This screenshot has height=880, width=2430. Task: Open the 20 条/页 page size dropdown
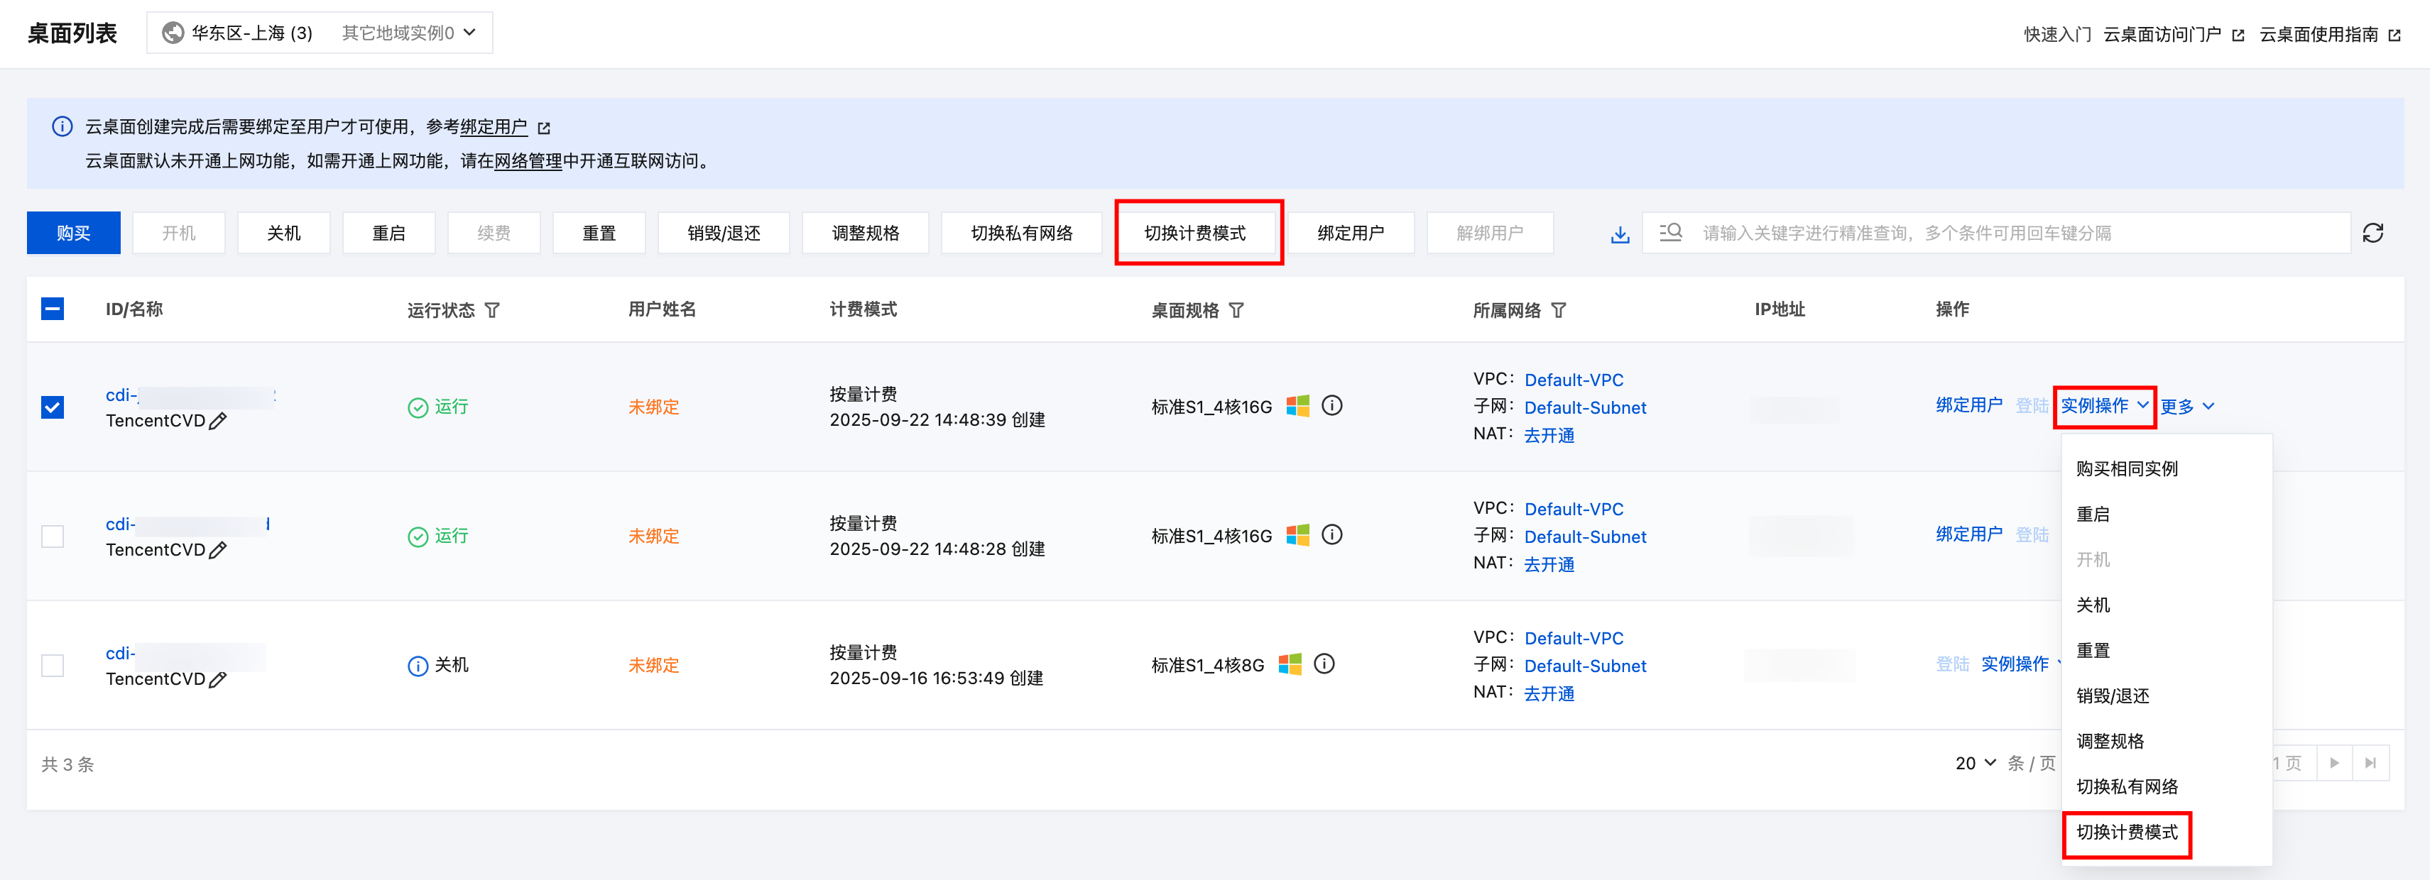click(x=1976, y=763)
